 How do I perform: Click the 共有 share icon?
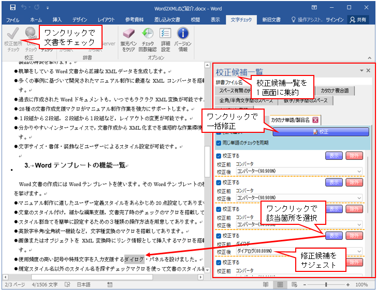[x=360, y=20]
